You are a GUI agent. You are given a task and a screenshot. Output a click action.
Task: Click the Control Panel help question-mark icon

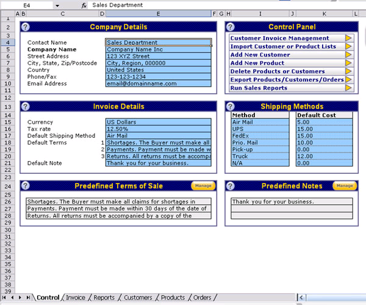[x=231, y=27]
